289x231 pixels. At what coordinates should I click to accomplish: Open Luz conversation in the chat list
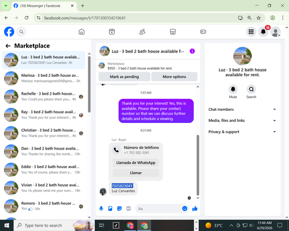tap(43, 60)
